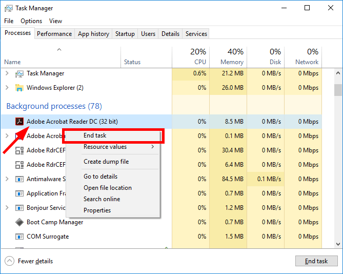
Task: Click the Application Frame Host icon
Action: (19, 193)
